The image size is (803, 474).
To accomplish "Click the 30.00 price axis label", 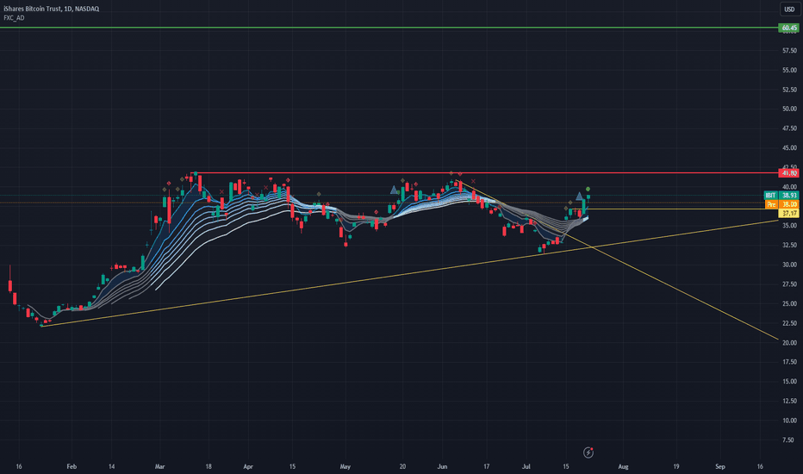I will [x=789, y=265].
